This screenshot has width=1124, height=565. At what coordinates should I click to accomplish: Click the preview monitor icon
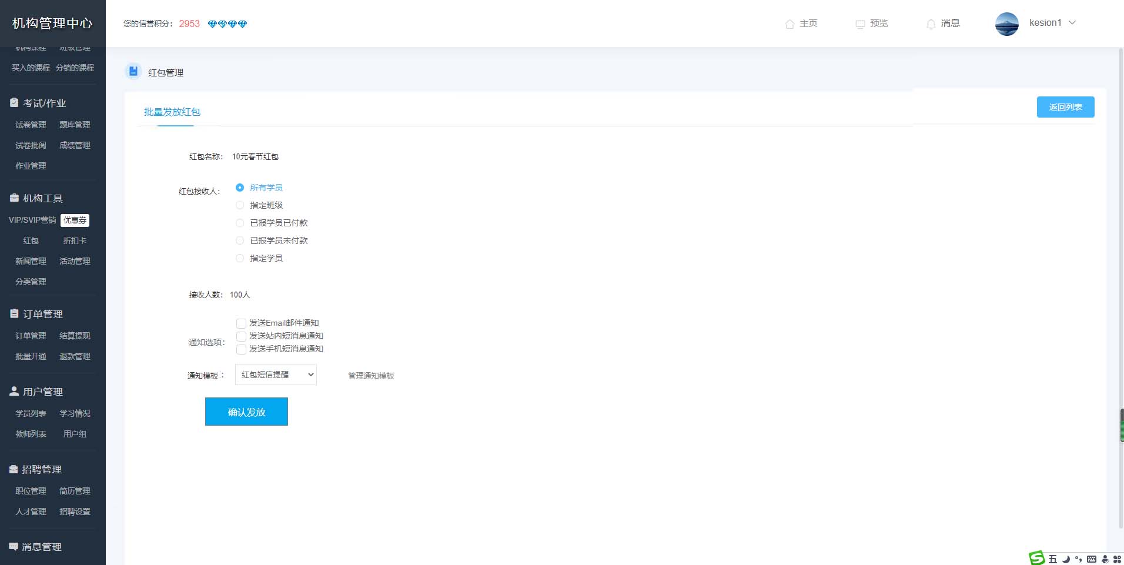point(860,24)
